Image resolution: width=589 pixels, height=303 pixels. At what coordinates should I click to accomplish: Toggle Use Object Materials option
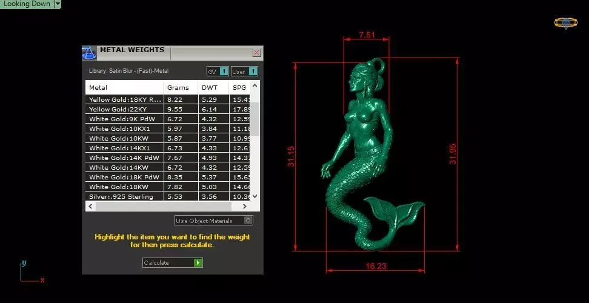click(214, 221)
